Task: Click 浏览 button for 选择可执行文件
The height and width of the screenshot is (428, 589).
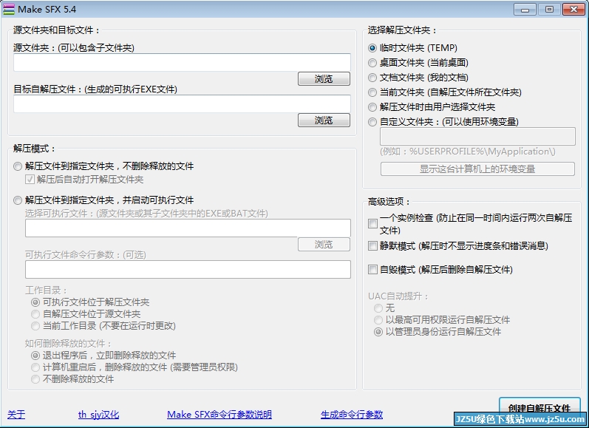Action: pos(324,244)
